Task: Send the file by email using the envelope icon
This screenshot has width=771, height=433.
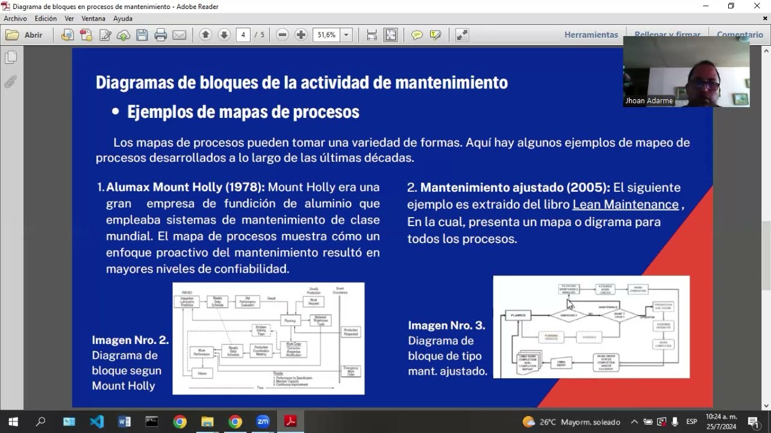Action: [179, 35]
